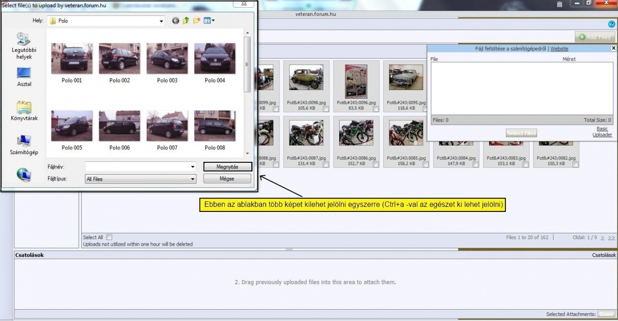This screenshot has width=618, height=321.
Task: Open Könyvtárak libraries location
Action: pos(24,111)
